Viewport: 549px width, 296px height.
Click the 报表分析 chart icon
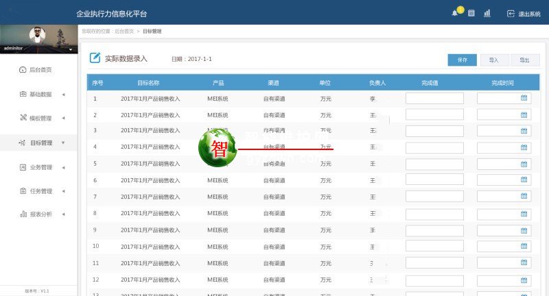[x=23, y=214]
